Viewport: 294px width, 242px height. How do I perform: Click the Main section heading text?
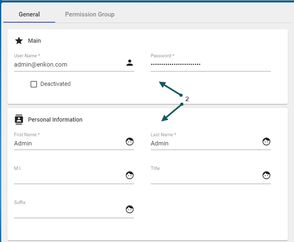(x=35, y=41)
